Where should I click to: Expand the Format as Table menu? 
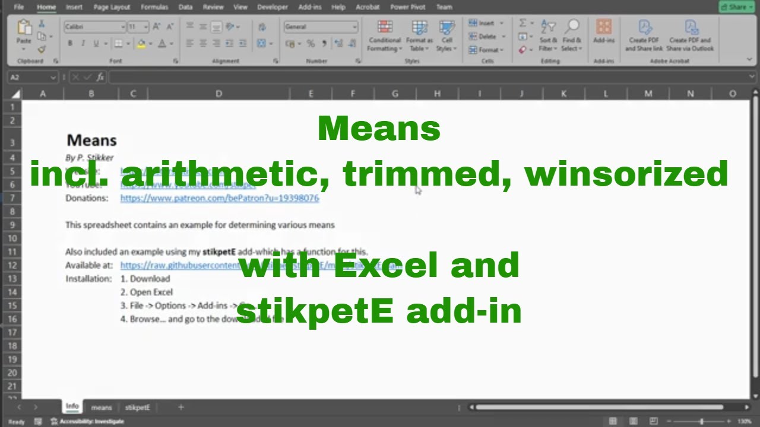click(419, 36)
